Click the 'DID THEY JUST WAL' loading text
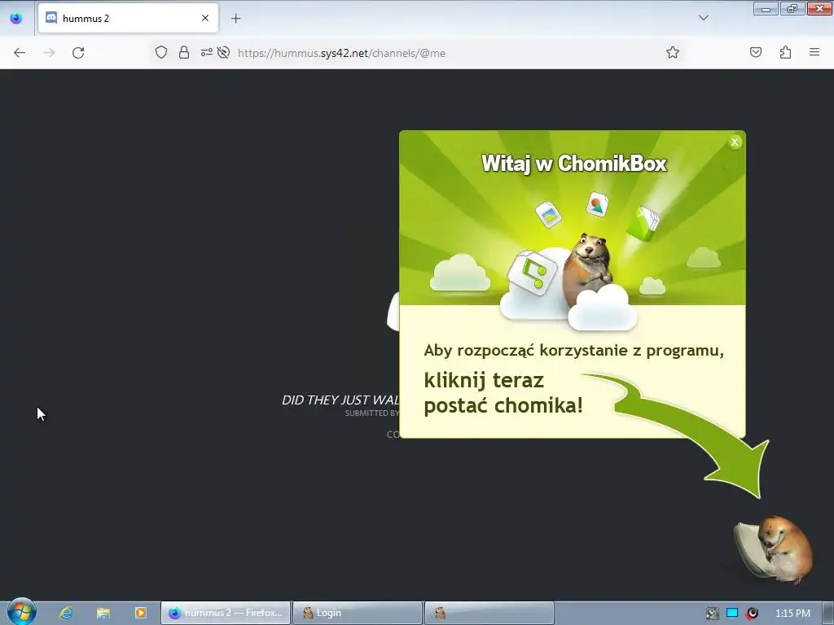 [340, 400]
